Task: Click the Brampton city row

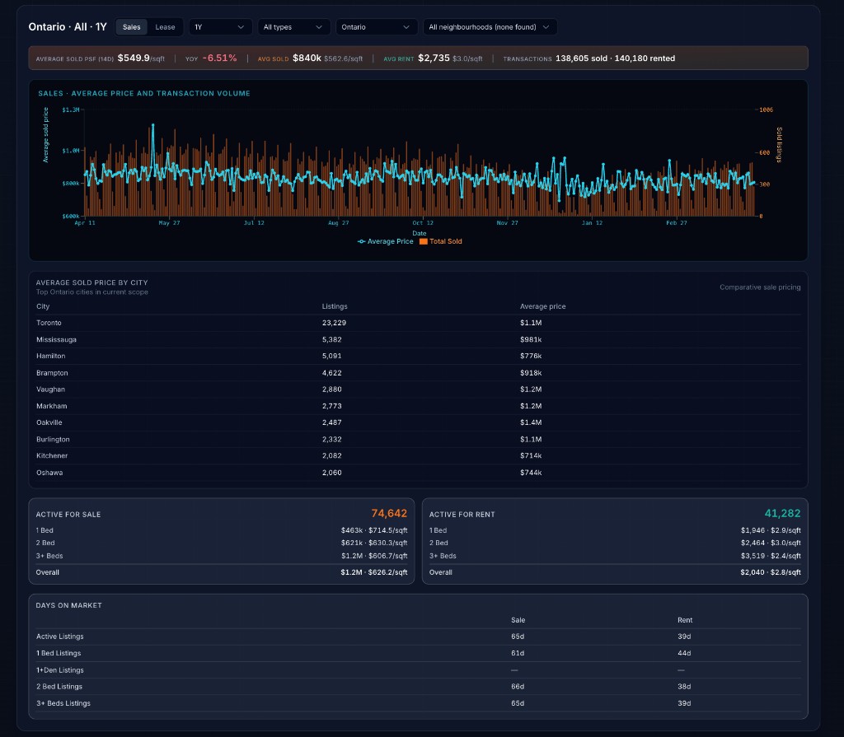Action: (x=418, y=373)
